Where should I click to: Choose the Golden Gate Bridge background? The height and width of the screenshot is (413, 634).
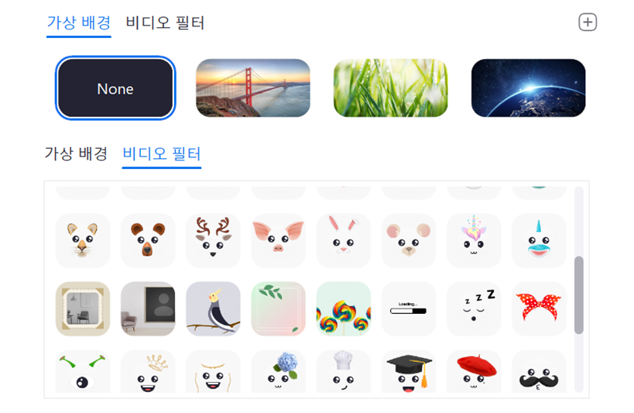(253, 88)
